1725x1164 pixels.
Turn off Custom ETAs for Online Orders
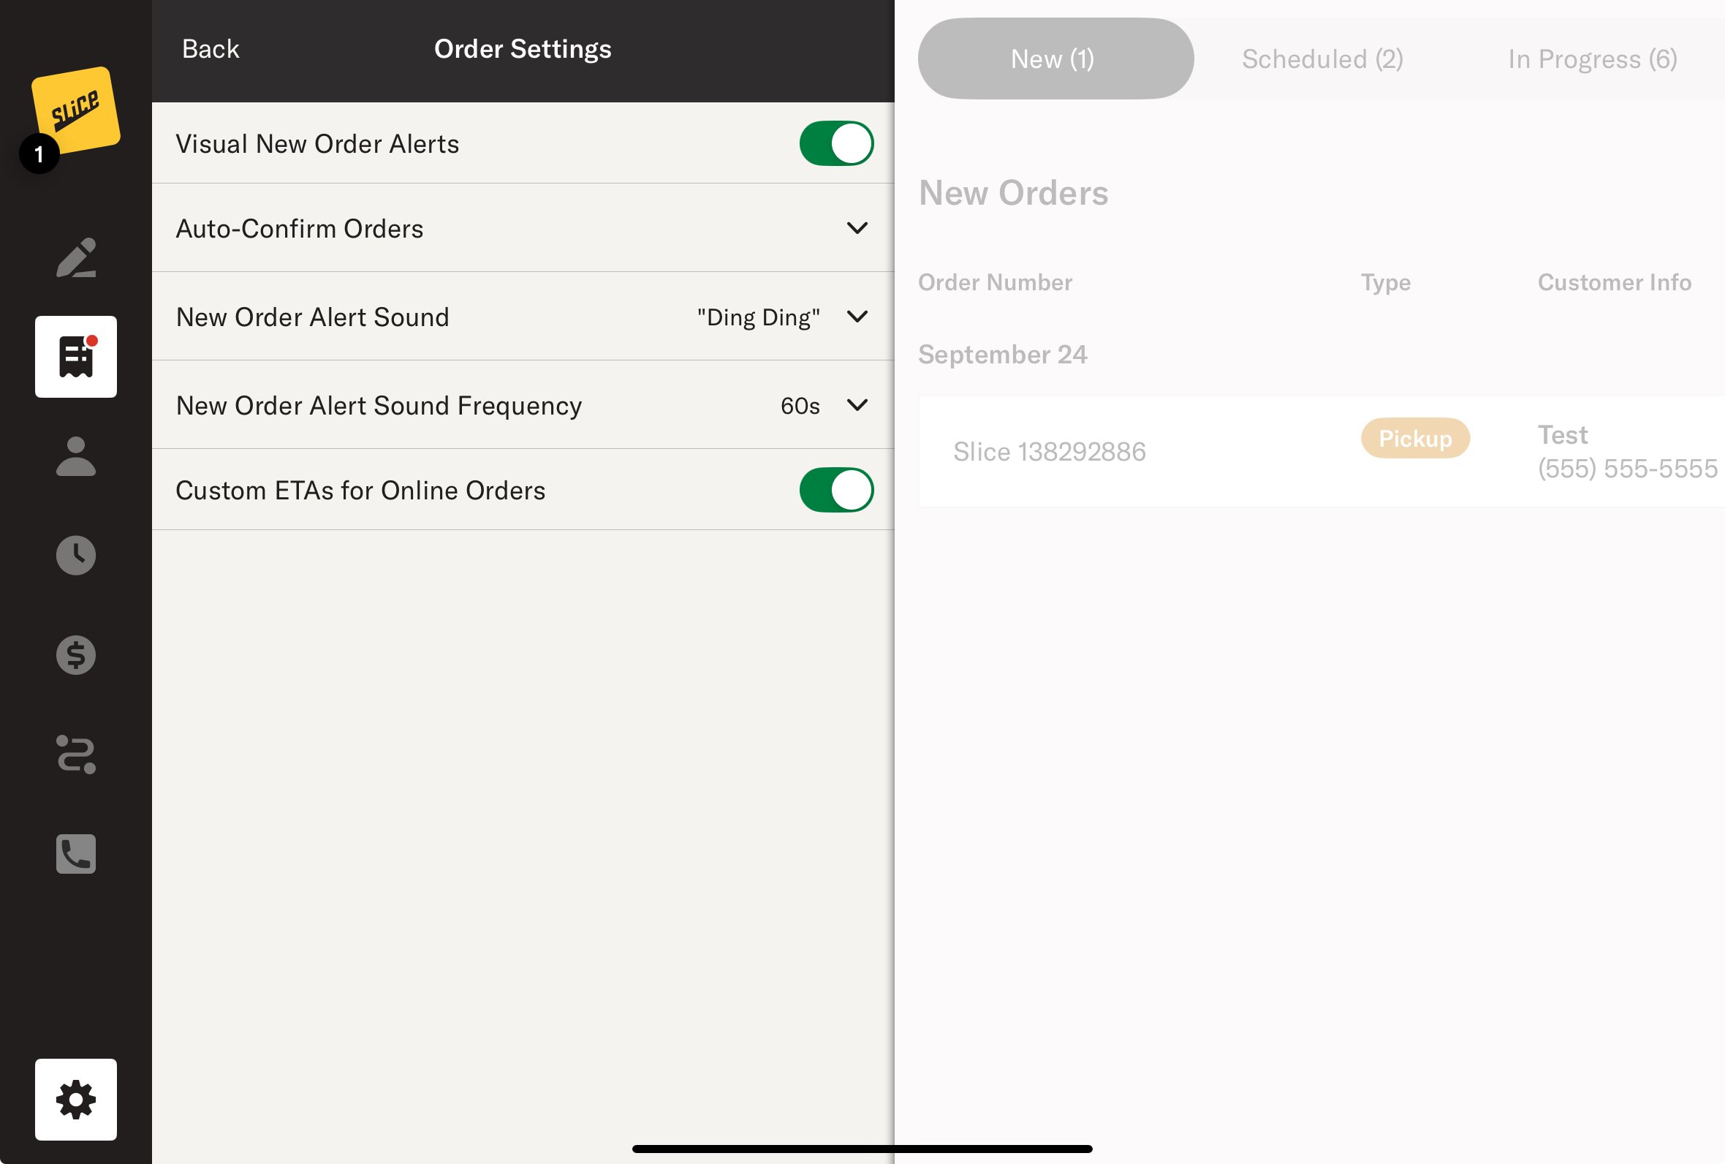tap(835, 490)
